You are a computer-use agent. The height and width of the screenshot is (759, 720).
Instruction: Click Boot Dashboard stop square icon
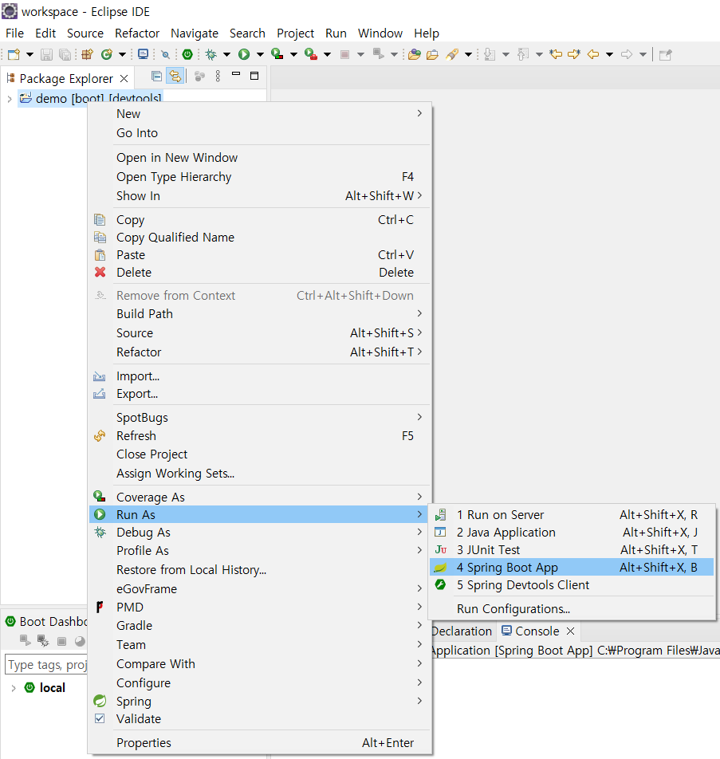[61, 641]
